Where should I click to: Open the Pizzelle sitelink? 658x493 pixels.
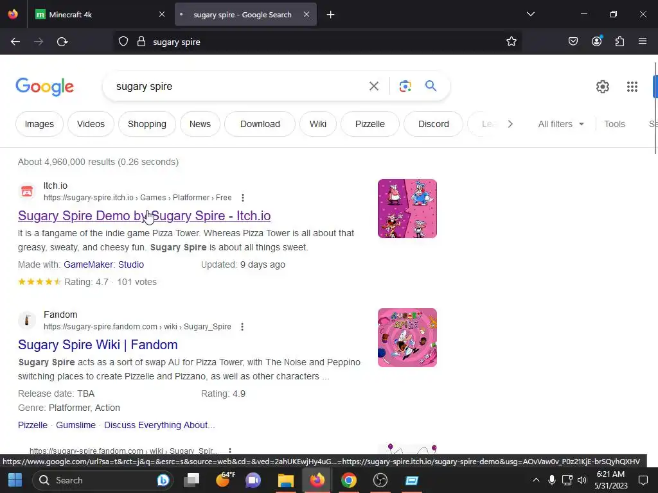tap(32, 425)
